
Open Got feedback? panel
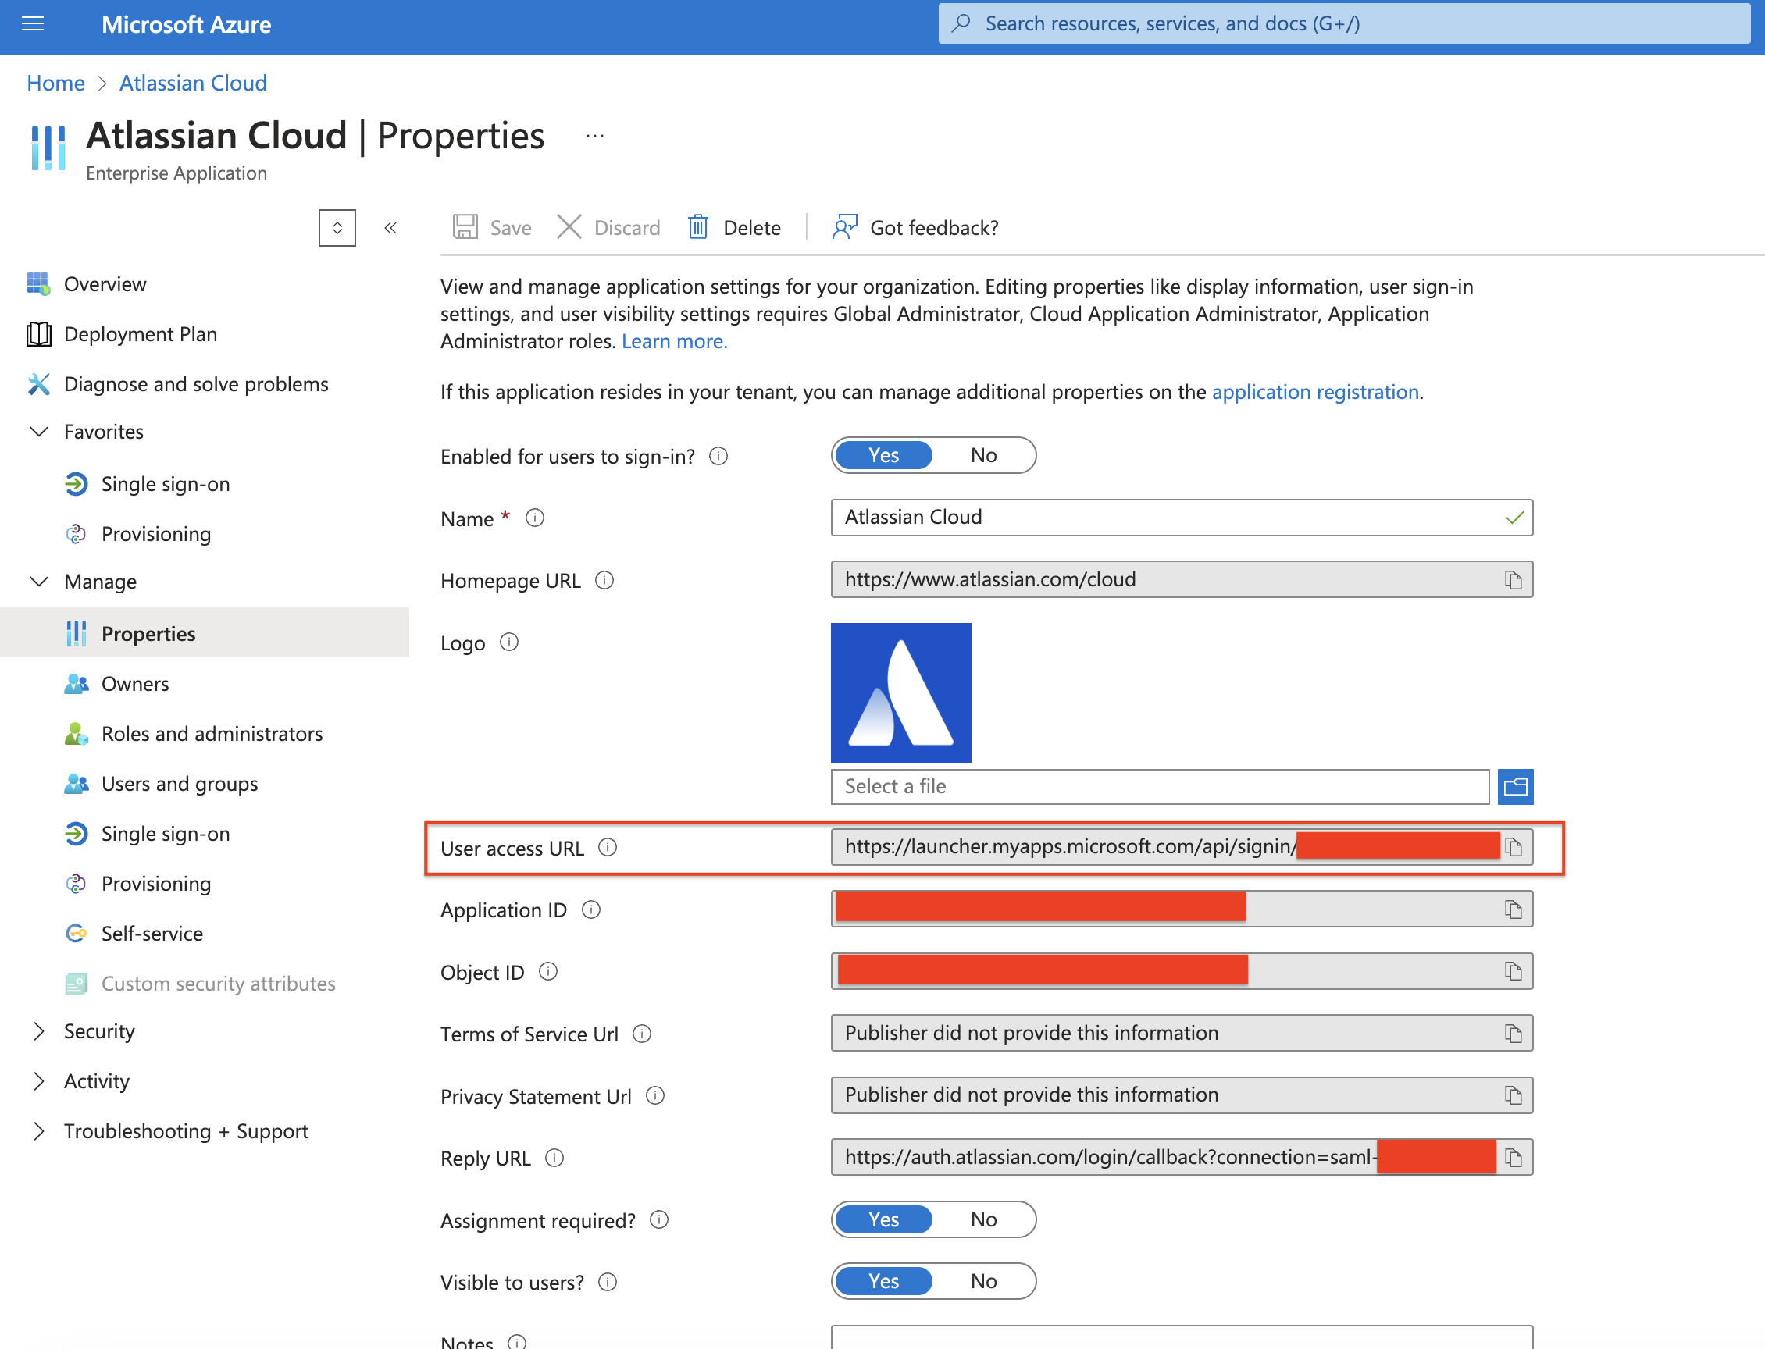tap(916, 228)
